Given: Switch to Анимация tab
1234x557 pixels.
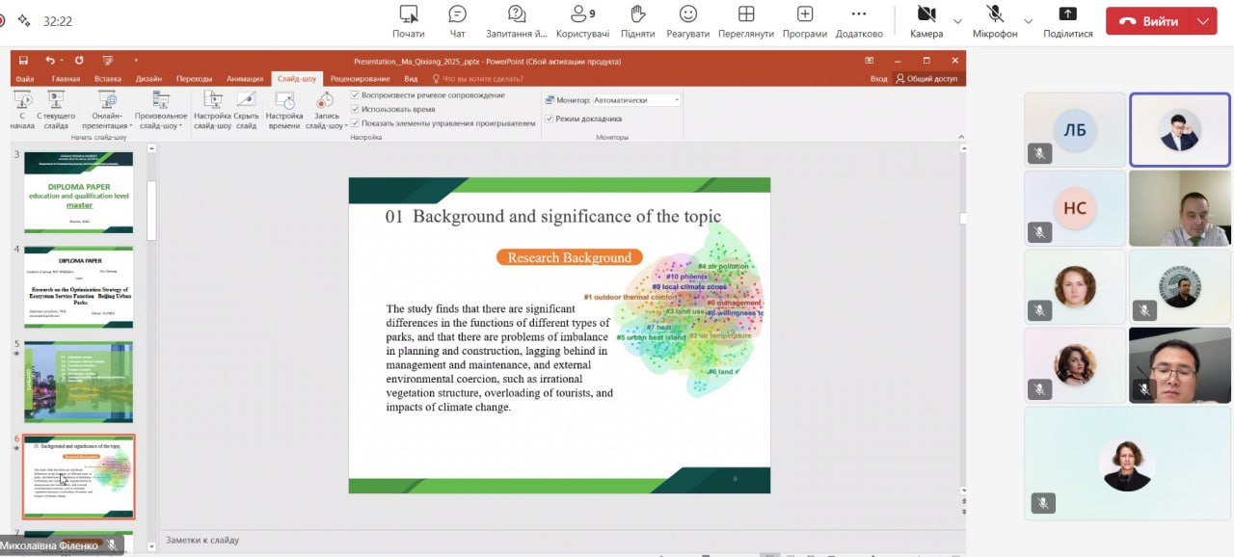Looking at the screenshot, I should tap(245, 79).
